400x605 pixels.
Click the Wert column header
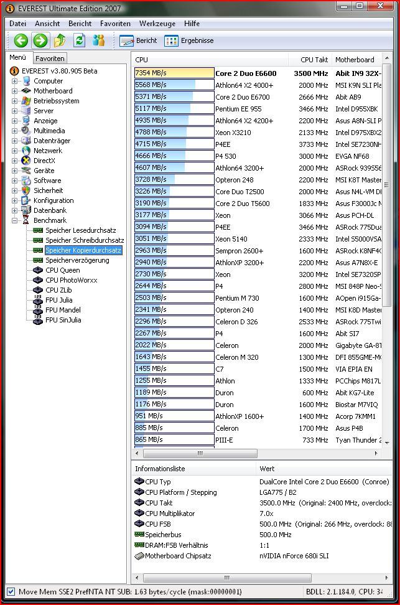(x=324, y=469)
